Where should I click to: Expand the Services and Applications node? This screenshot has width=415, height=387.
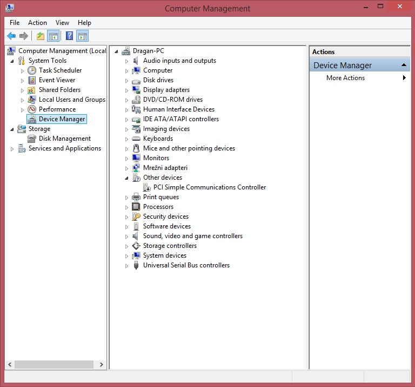[12, 149]
